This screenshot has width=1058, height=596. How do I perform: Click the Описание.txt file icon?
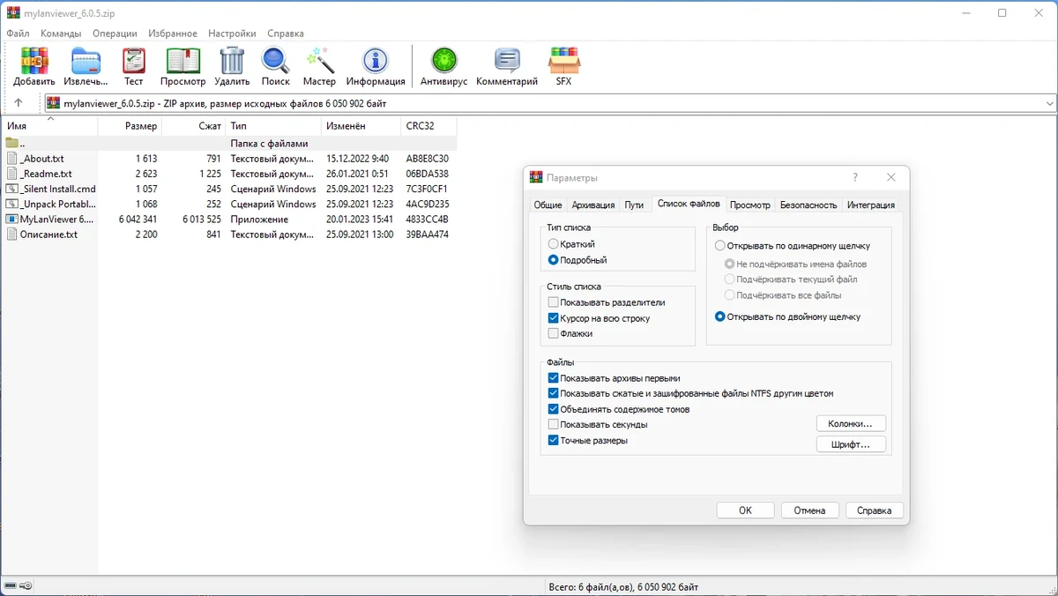12,235
